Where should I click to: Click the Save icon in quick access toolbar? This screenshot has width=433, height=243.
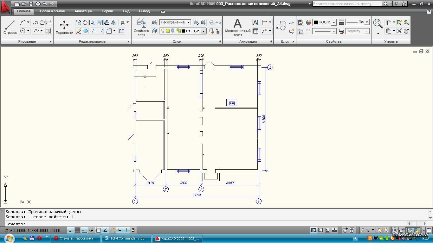pos(31,4)
